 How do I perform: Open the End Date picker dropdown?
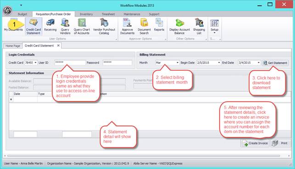(259, 62)
